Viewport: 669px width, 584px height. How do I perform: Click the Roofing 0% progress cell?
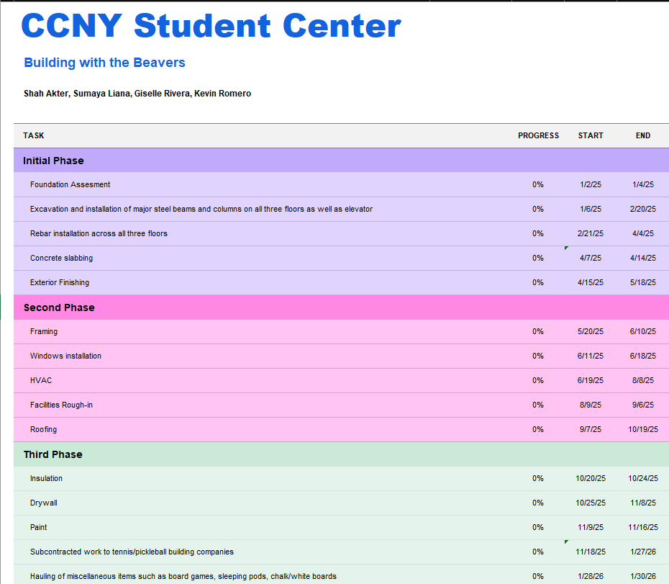pos(538,429)
